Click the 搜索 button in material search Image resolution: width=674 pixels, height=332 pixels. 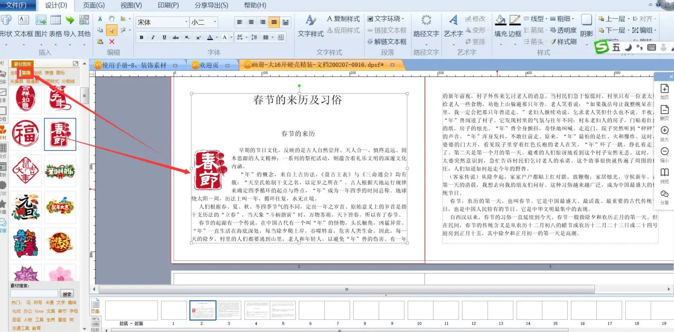[x=67, y=294]
